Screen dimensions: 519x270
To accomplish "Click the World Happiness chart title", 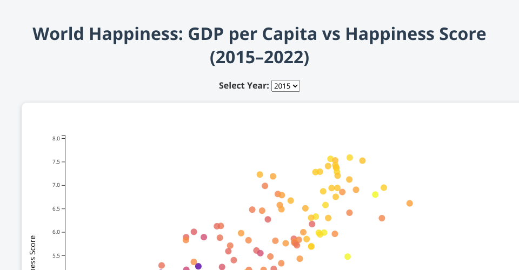I will pos(259,34).
